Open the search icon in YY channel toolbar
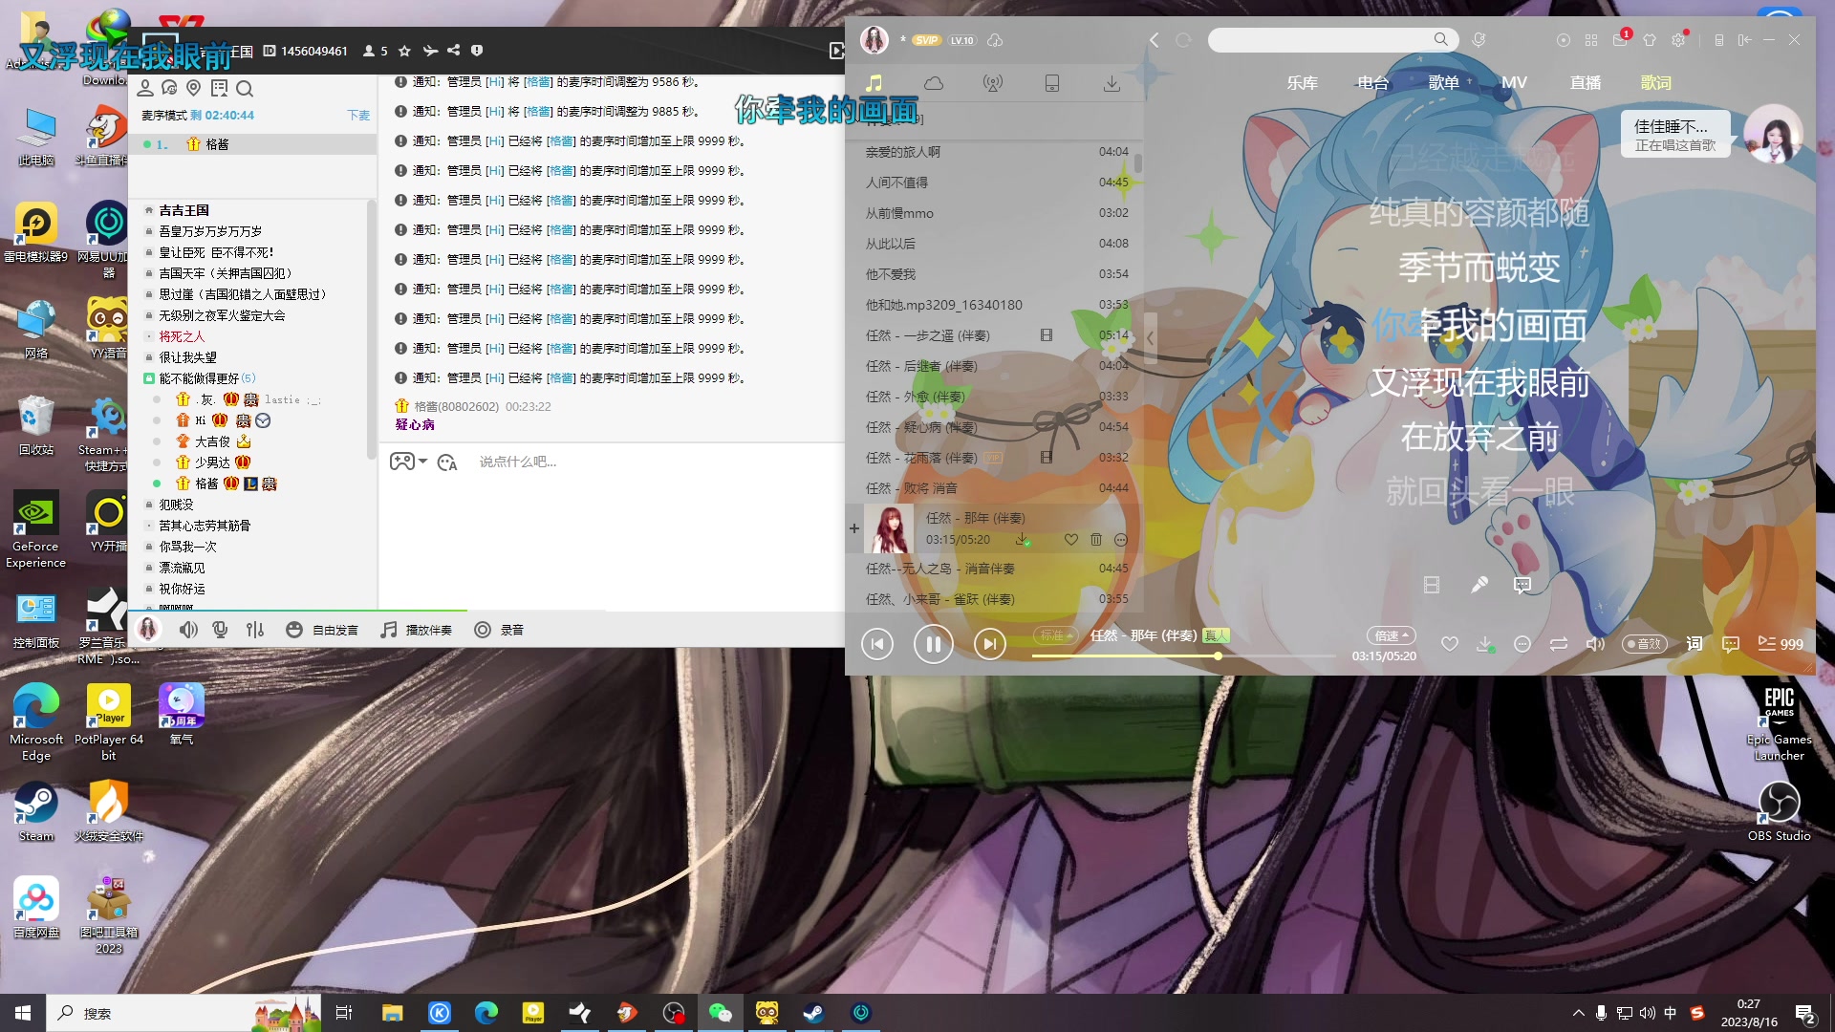The image size is (1835, 1032). [x=245, y=89]
